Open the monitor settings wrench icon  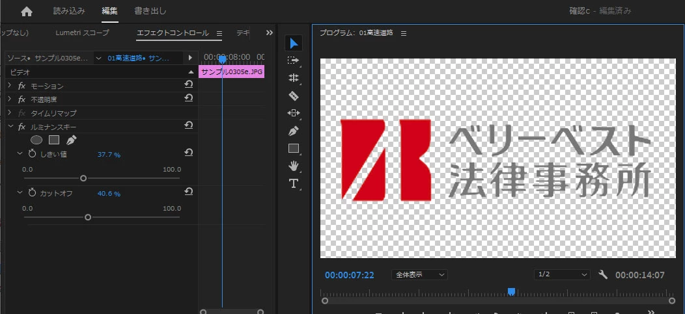click(604, 275)
